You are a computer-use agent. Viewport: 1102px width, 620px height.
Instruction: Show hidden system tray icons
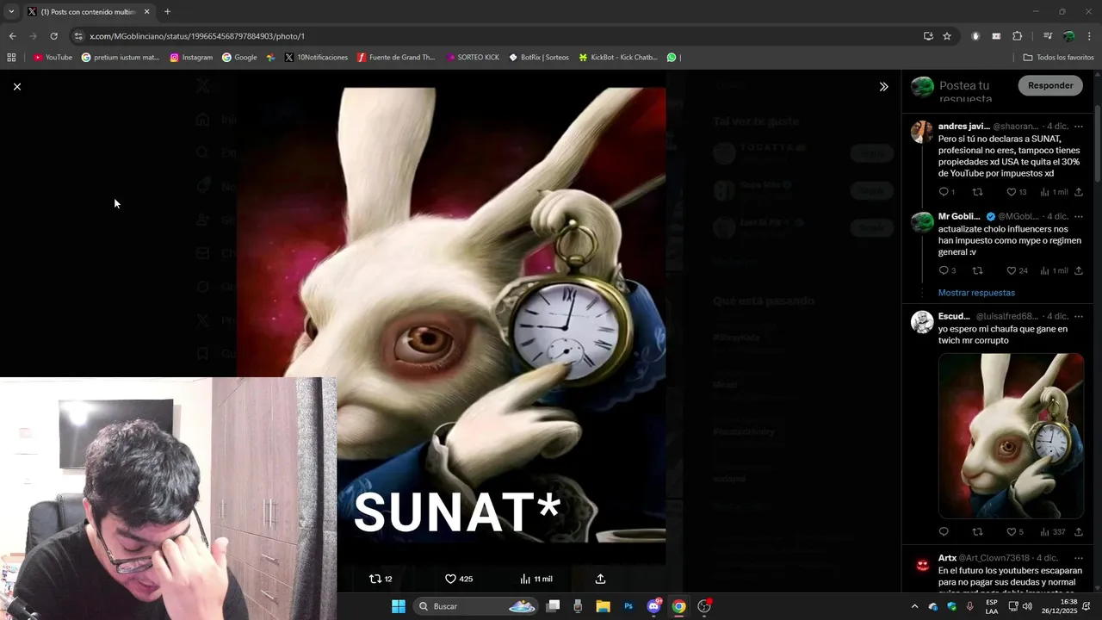pos(914,606)
